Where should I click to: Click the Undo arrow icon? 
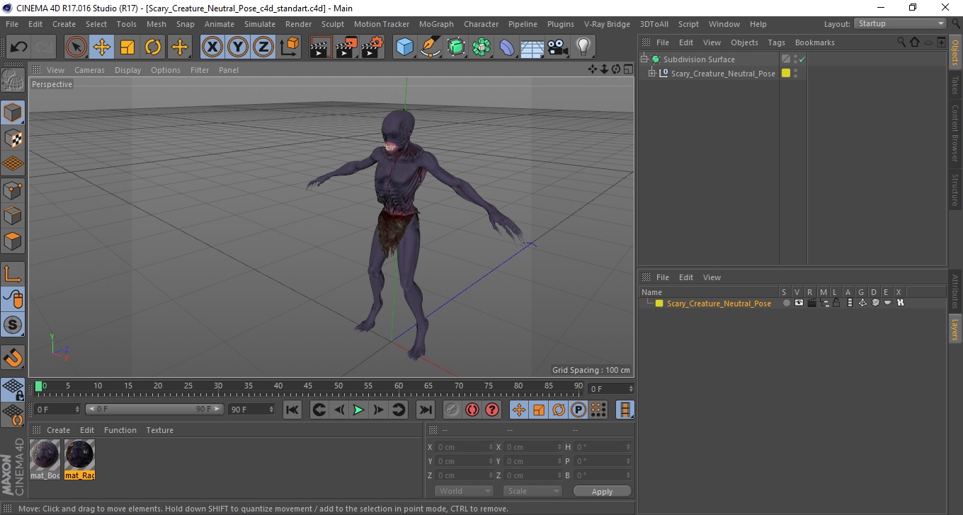pos(19,47)
